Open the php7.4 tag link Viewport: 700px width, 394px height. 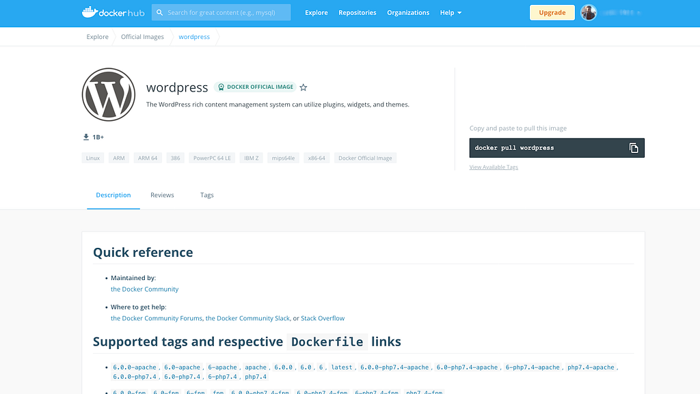point(256,377)
